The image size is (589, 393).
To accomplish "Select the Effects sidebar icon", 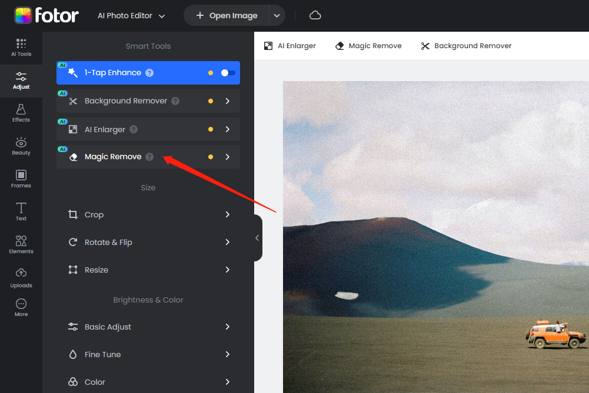I will tap(21, 113).
